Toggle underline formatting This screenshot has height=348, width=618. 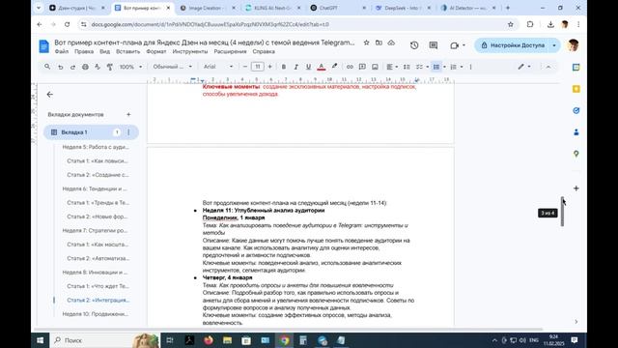coord(309,67)
